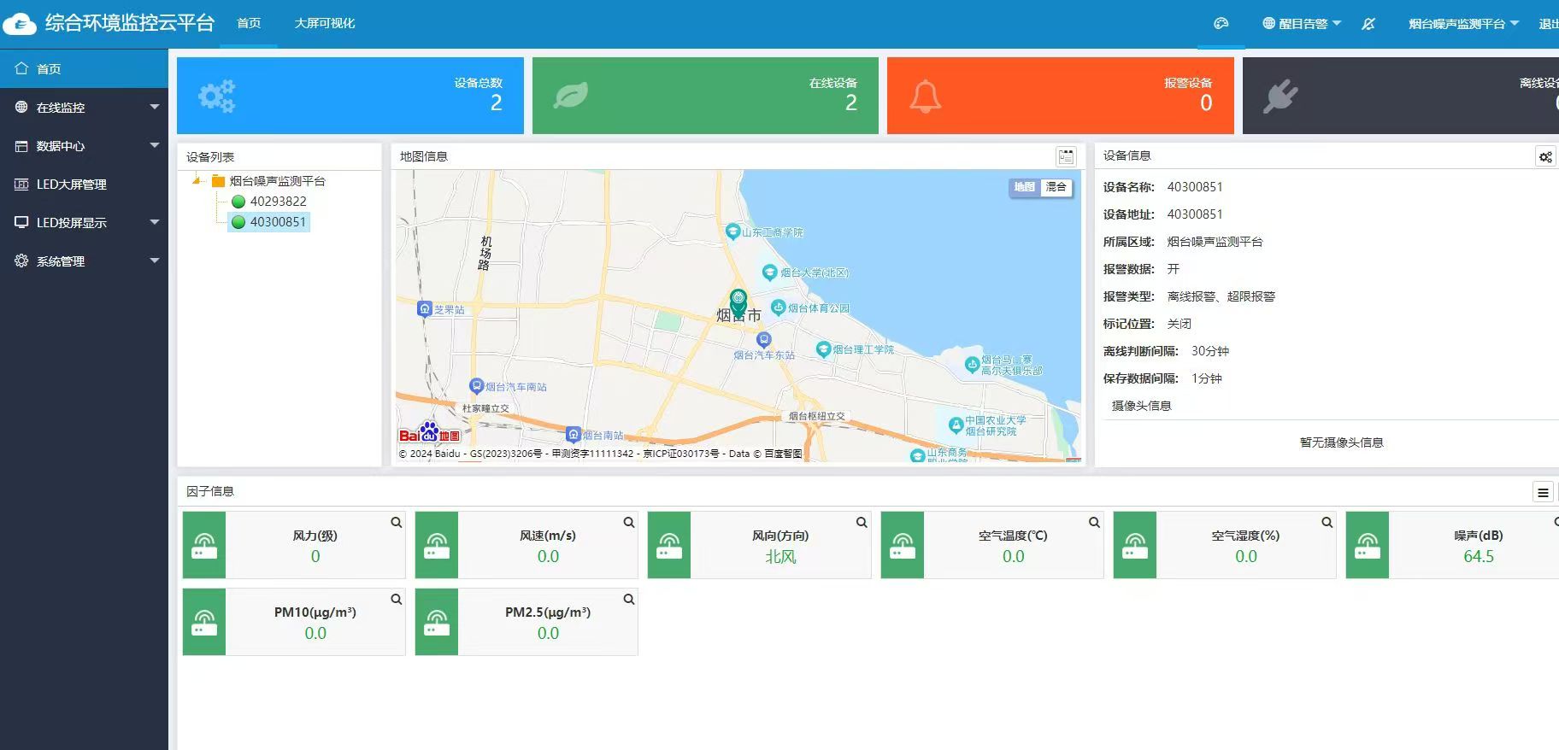Switch map to 混合 view

click(1056, 187)
